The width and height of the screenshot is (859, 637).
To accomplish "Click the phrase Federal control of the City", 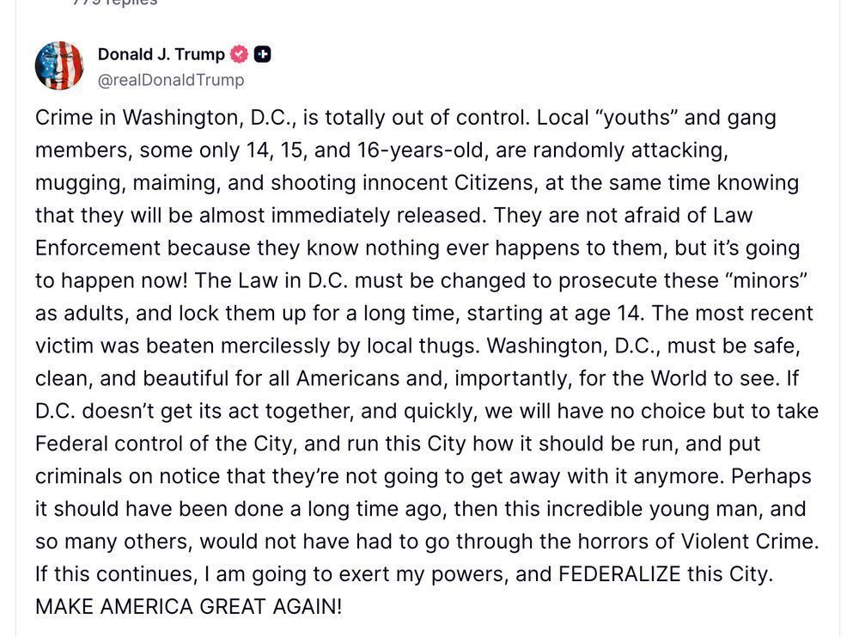I will coord(166,444).
